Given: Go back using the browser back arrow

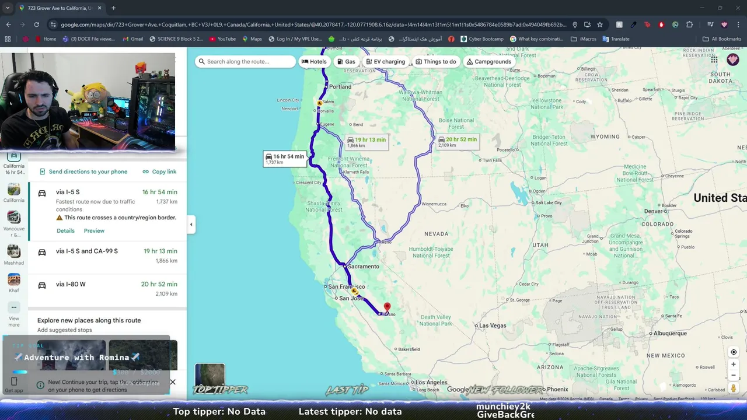Looking at the screenshot, I should [8, 24].
